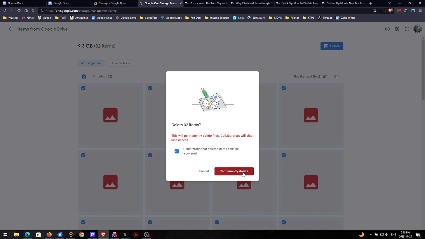Open the Windows Start menu
This screenshot has height=239, width=425.
click(5, 235)
